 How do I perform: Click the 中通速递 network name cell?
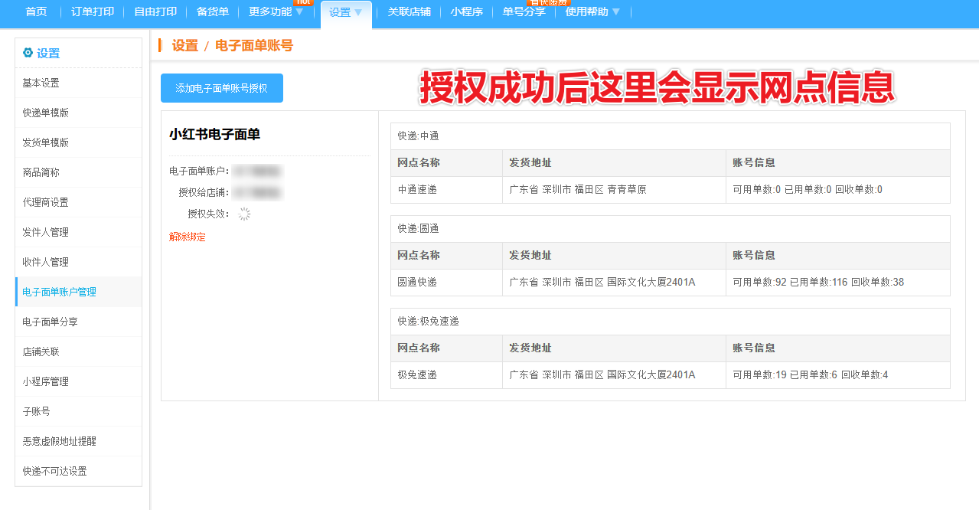[x=446, y=189]
